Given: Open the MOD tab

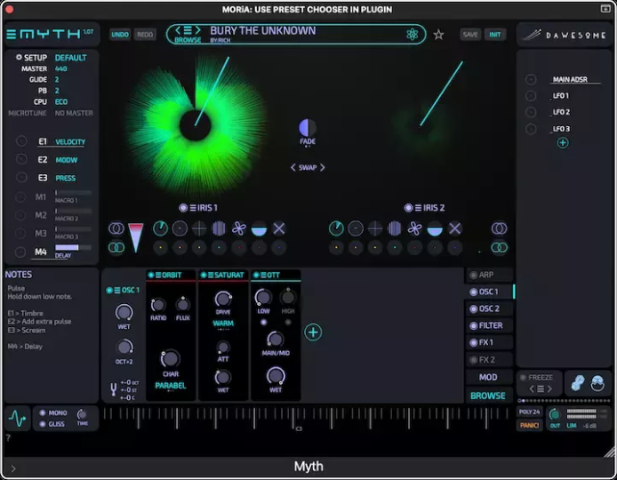Looking at the screenshot, I should [x=490, y=377].
